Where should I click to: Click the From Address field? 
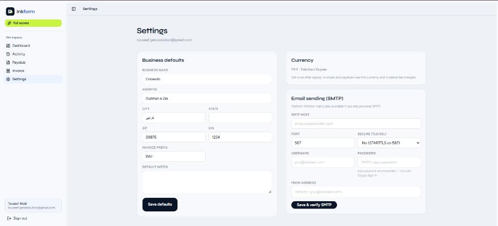click(x=356, y=191)
